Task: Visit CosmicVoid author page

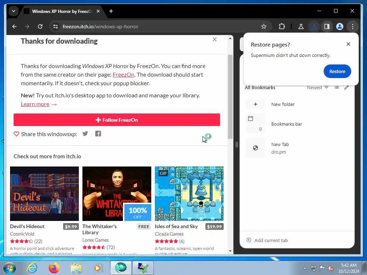Action: (22, 234)
